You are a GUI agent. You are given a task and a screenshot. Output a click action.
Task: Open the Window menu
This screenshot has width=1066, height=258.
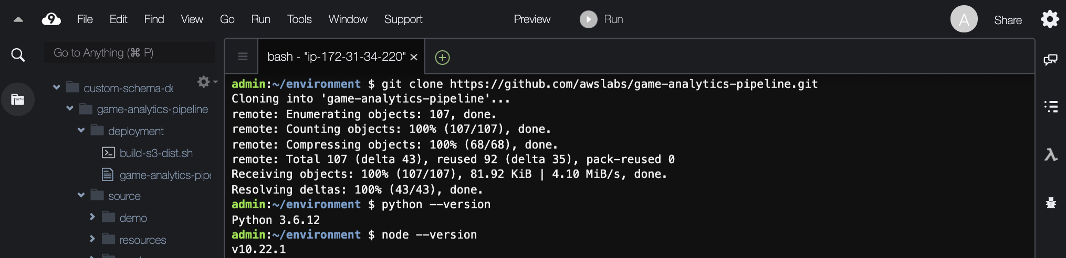click(x=348, y=19)
